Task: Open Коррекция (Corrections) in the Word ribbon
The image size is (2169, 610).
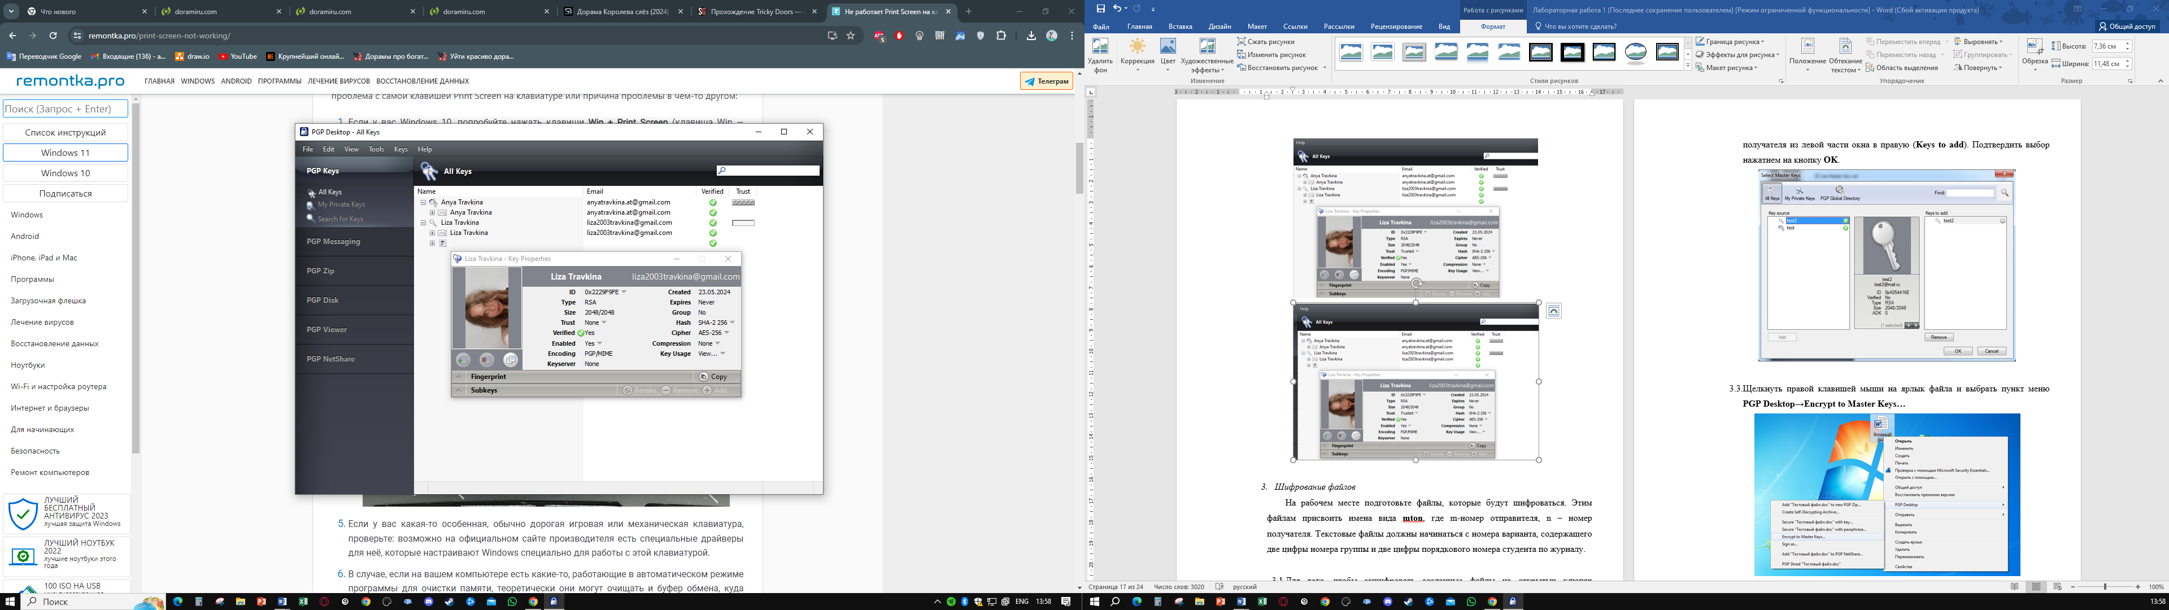Action: [x=1136, y=55]
